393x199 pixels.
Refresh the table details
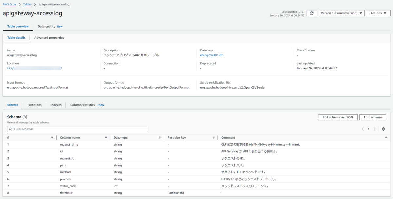tap(312, 13)
